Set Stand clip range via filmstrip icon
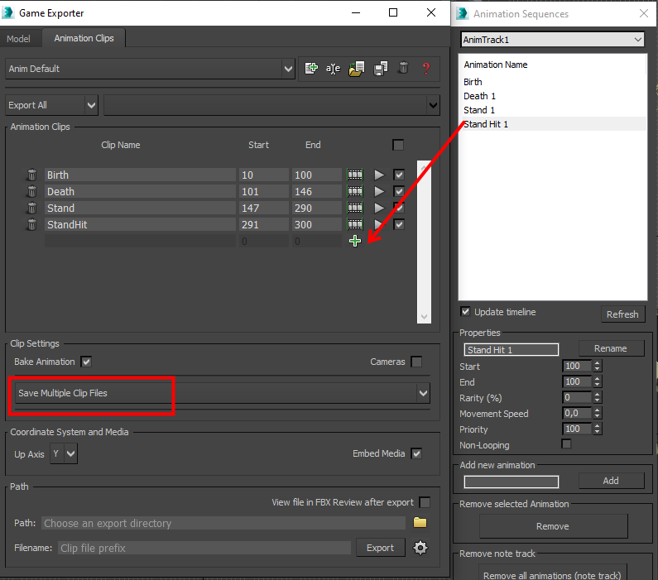The height and width of the screenshot is (580, 658). coord(355,208)
